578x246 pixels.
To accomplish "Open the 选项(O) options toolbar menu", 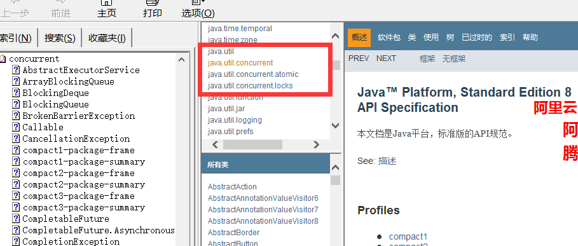I will 198,10.
